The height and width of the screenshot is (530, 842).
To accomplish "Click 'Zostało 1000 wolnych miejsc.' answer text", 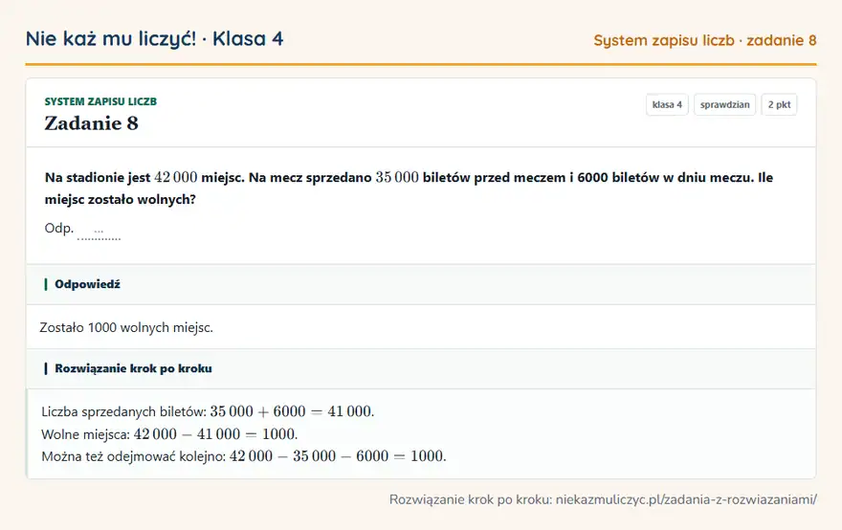I will (x=126, y=327).
